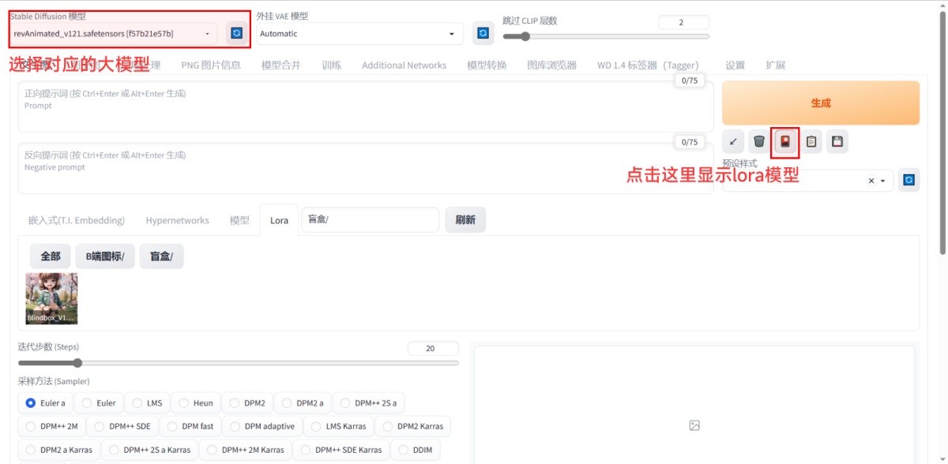Open the Additional Networks tab
Screen dimensions: 948x464
[404, 65]
